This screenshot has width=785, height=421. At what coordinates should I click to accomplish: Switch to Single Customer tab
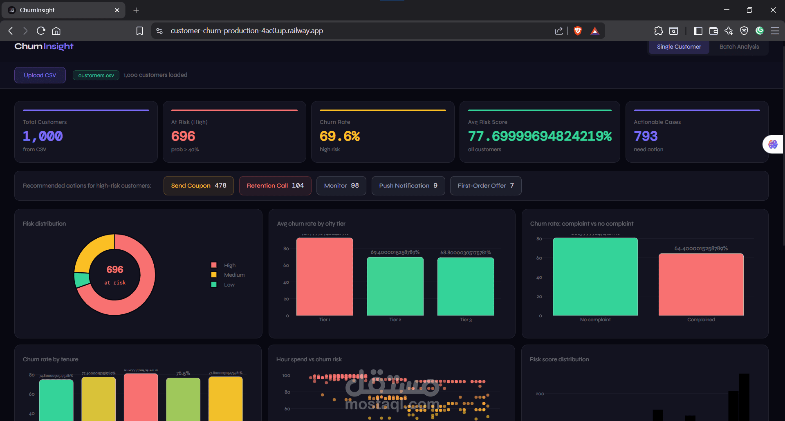tap(679, 47)
